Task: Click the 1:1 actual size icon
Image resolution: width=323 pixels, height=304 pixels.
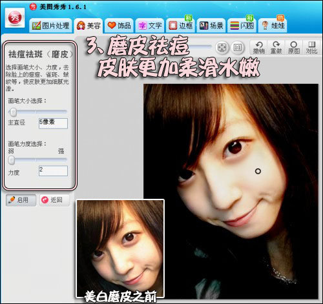Action: coord(238,47)
